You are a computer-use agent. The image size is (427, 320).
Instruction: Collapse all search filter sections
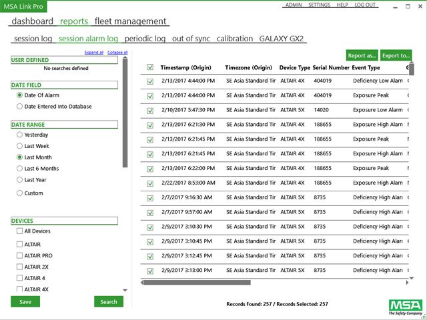tap(117, 52)
